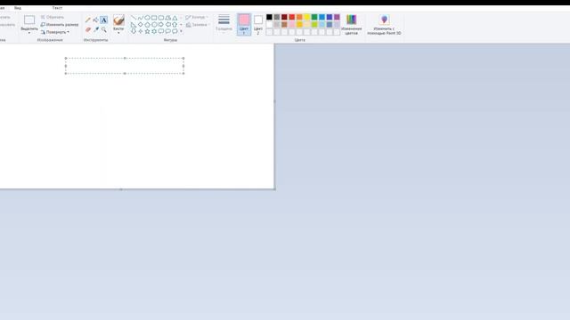Choose the Curve shape
The image size is (570, 320).
pyautogui.click(x=141, y=18)
